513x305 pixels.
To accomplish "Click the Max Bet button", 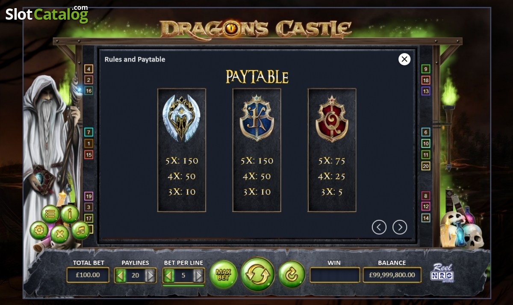I will pyautogui.click(x=223, y=274).
